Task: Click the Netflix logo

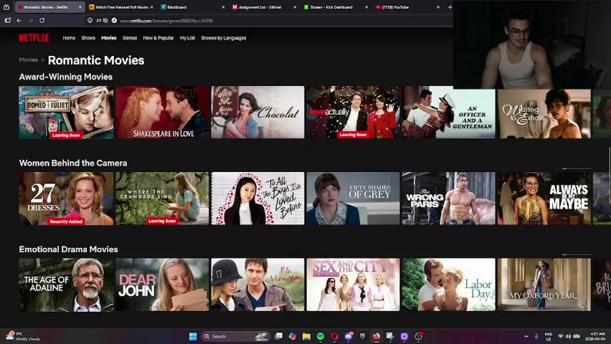Action: 33,38
